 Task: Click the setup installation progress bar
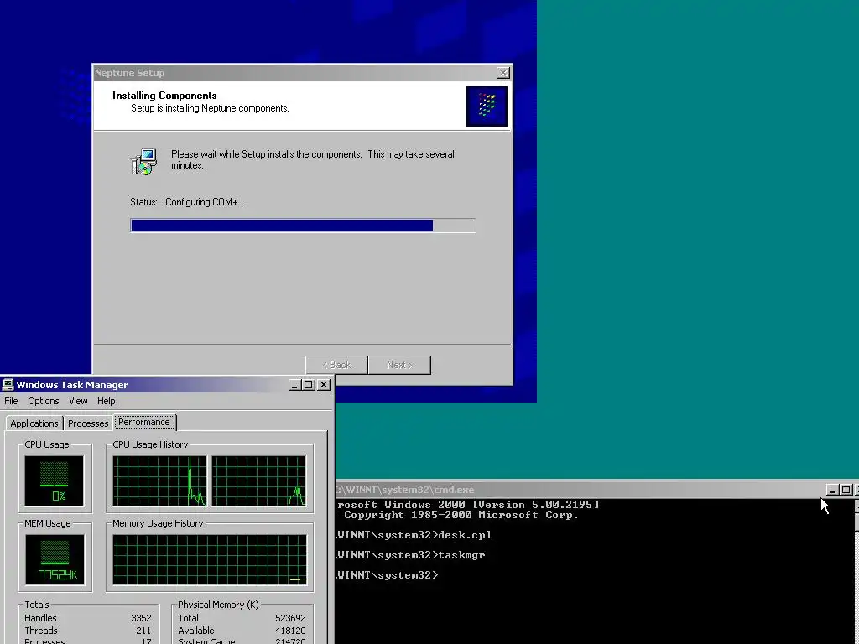pyautogui.click(x=303, y=226)
